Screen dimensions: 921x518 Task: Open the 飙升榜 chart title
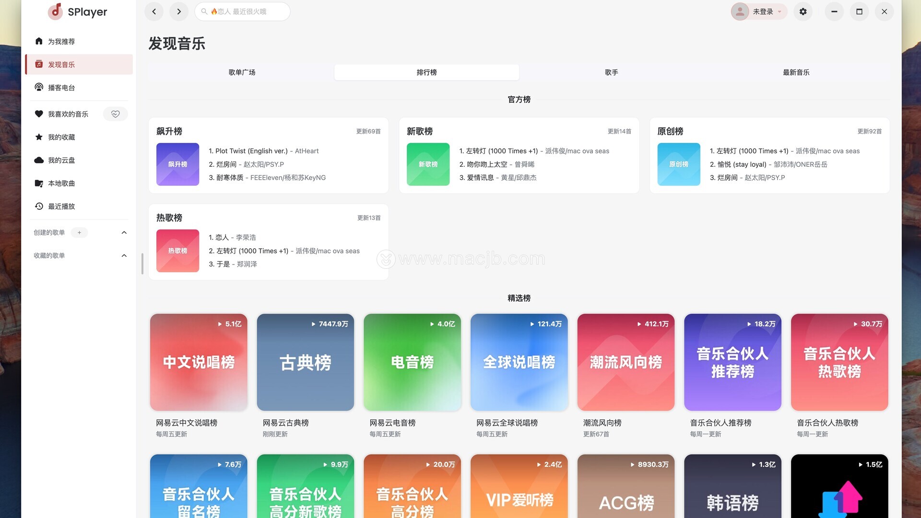pos(169,131)
